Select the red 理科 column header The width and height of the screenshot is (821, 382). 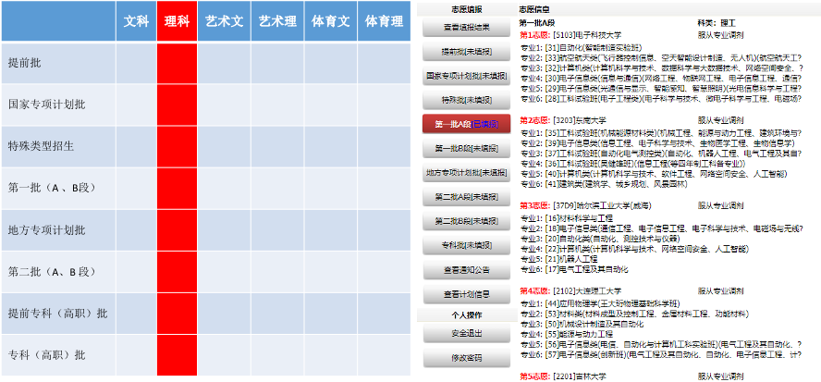point(177,21)
